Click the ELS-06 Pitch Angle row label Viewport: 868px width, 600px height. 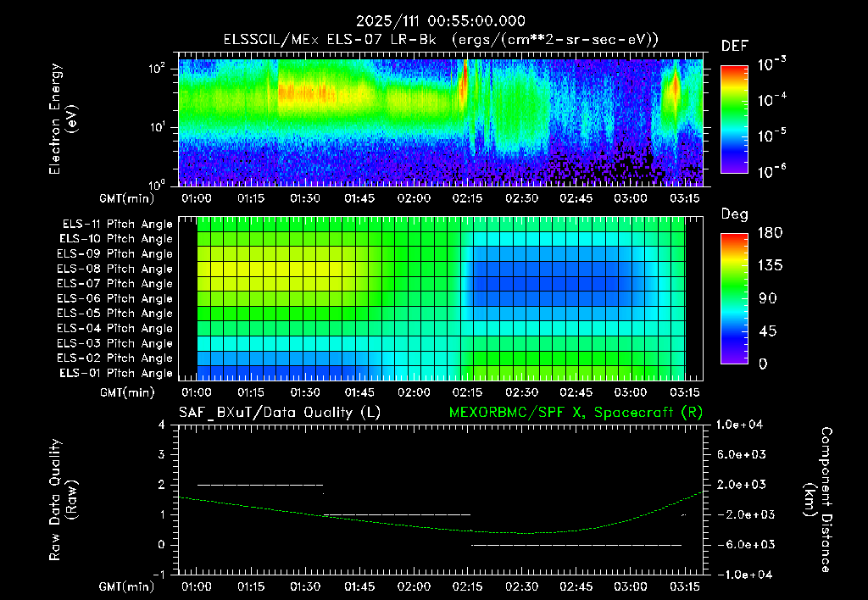115,299
